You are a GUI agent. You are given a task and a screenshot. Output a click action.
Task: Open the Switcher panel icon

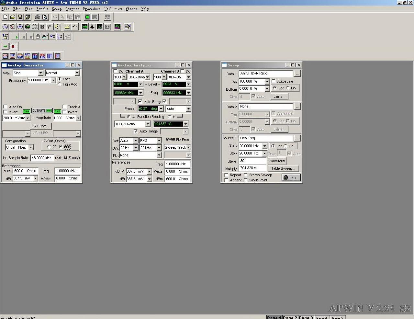75,27
